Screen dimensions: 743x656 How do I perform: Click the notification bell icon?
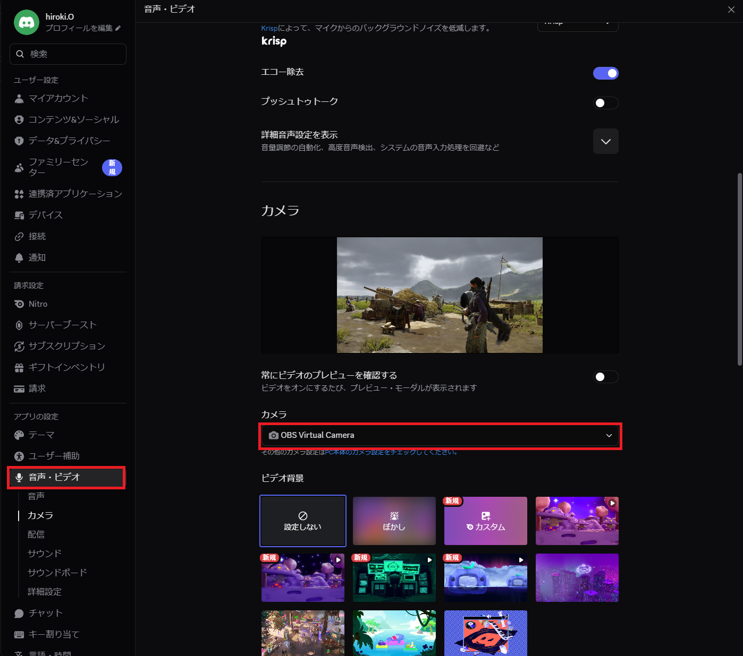click(x=19, y=258)
